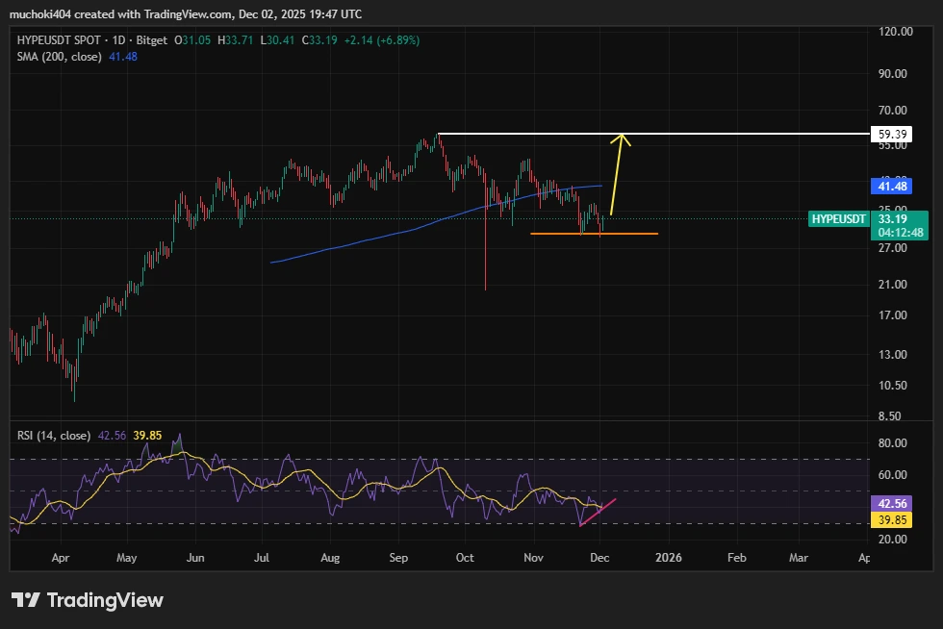Click the TradingView logo icon
The height and width of the screenshot is (629, 943).
26,600
